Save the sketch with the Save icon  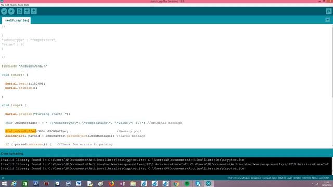click(34, 11)
